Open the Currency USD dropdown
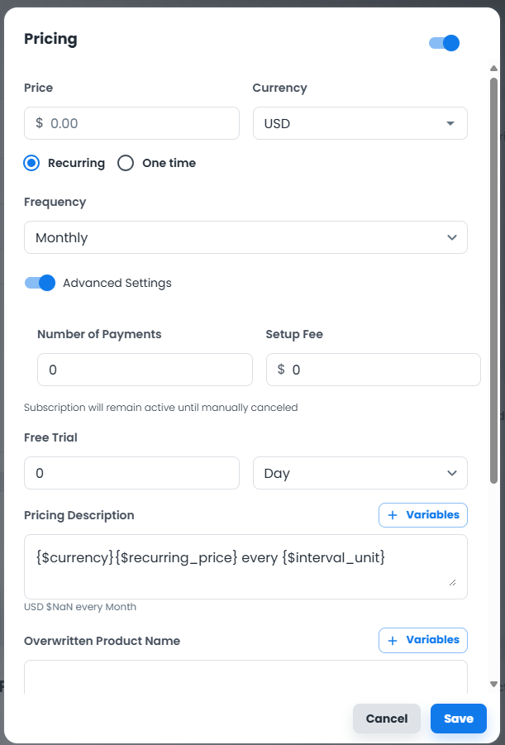 coord(360,123)
